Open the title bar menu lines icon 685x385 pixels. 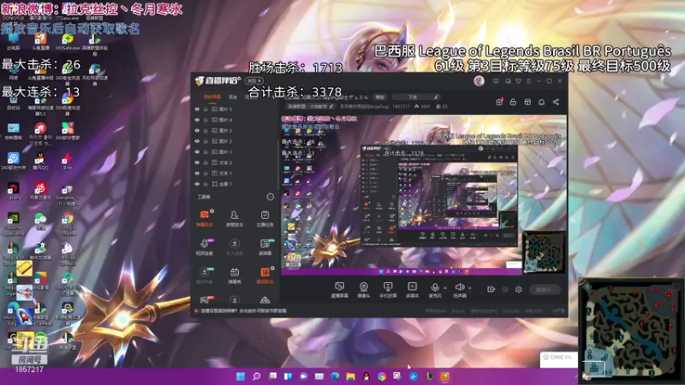(x=528, y=81)
